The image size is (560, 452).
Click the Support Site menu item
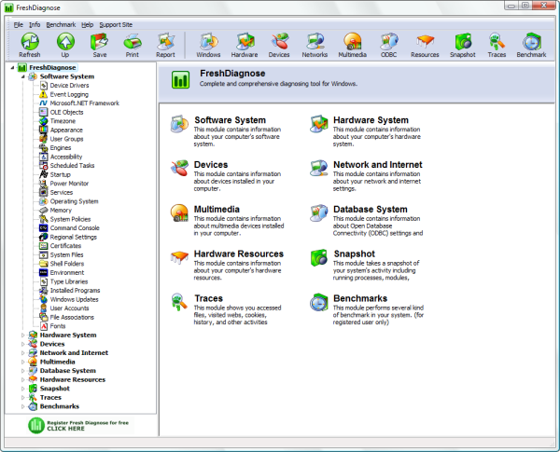[116, 24]
